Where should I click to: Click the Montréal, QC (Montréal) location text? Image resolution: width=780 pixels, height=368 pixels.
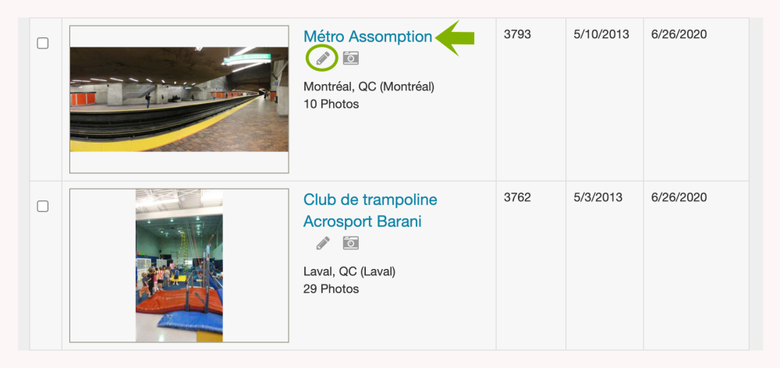[368, 87]
